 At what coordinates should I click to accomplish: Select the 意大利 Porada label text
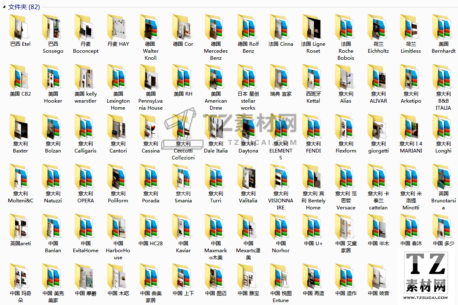point(150,197)
